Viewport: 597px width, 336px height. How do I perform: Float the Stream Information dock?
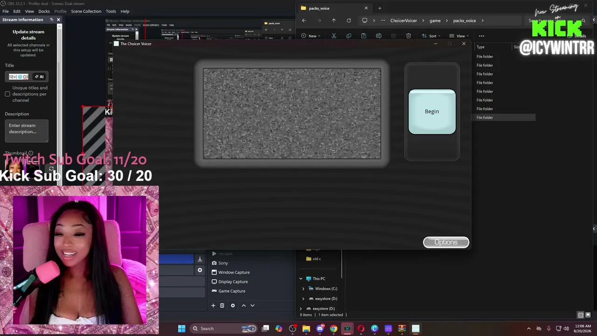click(x=51, y=20)
